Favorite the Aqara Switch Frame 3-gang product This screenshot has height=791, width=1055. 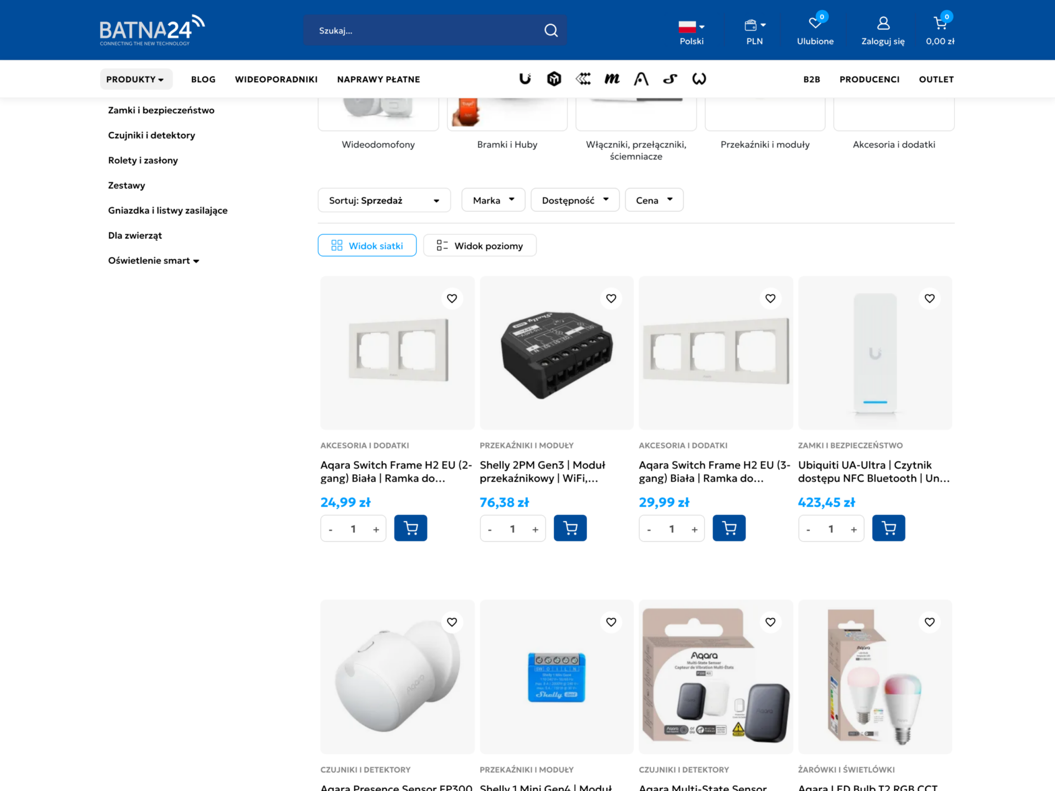pyautogui.click(x=770, y=298)
